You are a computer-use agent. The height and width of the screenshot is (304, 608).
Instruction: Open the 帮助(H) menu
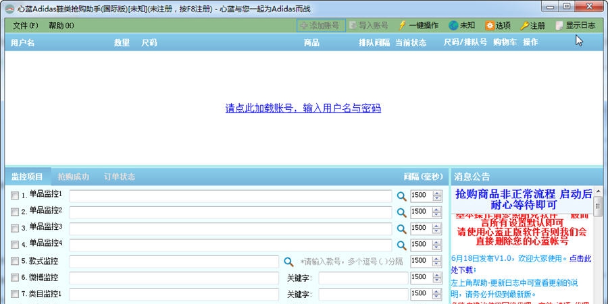click(61, 26)
